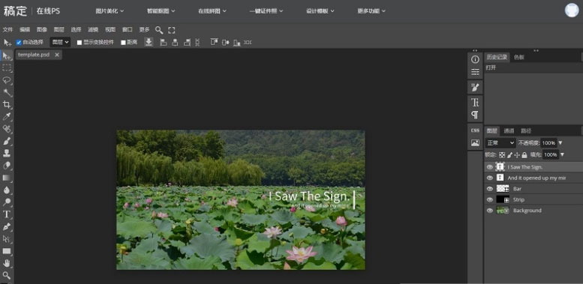Select the Hand tool
The image size is (583, 284).
[x=7, y=263]
